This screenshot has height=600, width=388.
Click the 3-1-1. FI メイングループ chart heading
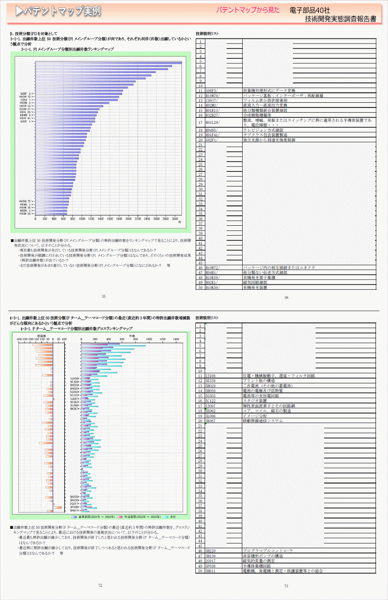pyautogui.click(x=67, y=49)
